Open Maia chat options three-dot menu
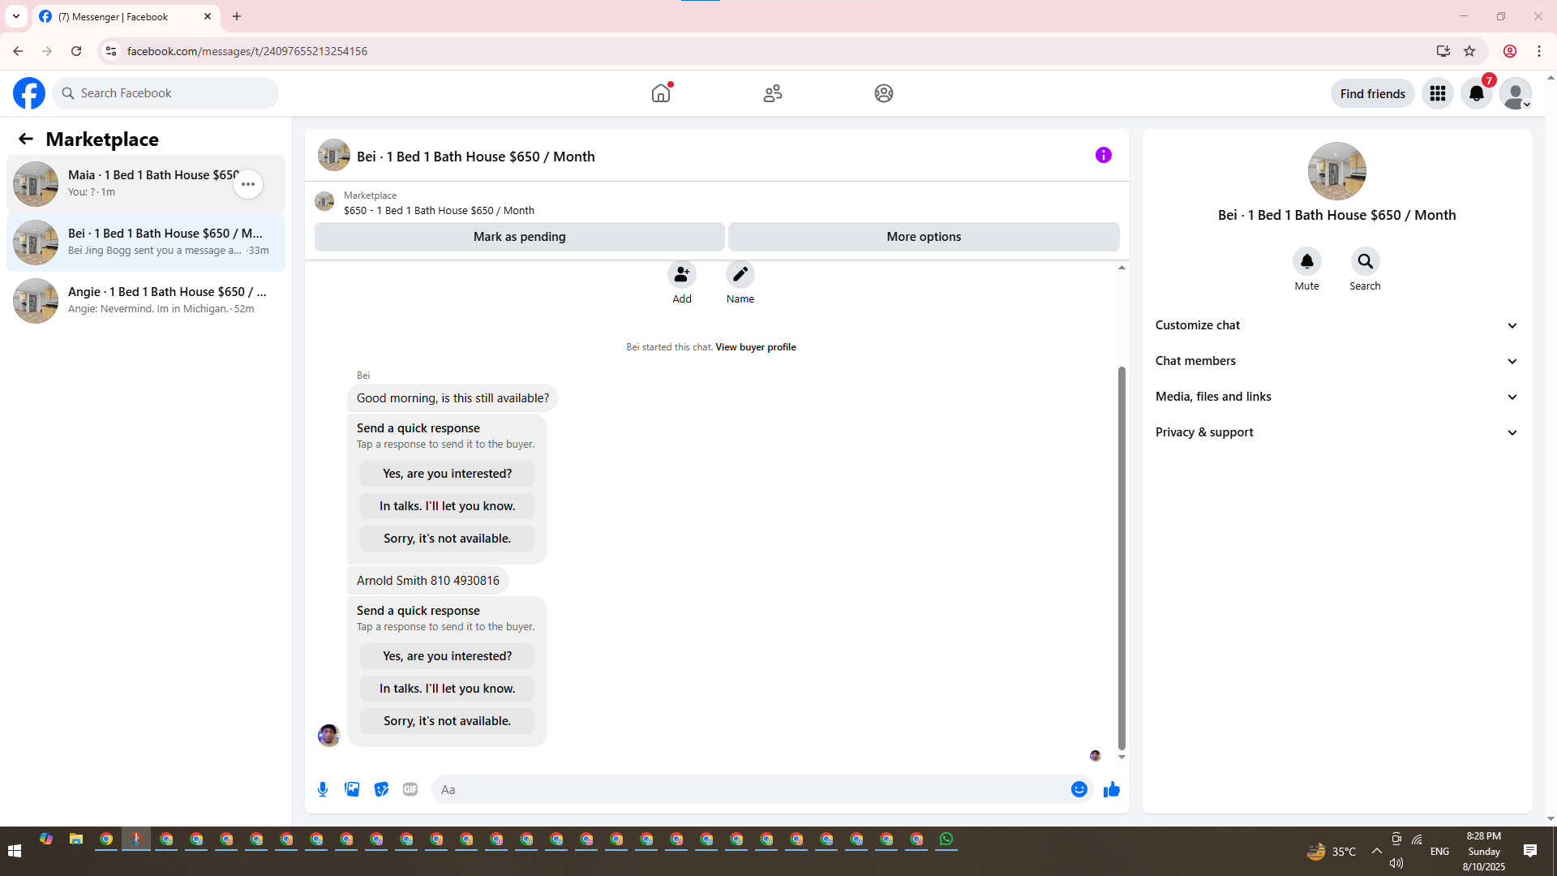Image resolution: width=1557 pixels, height=876 pixels. [x=248, y=184]
